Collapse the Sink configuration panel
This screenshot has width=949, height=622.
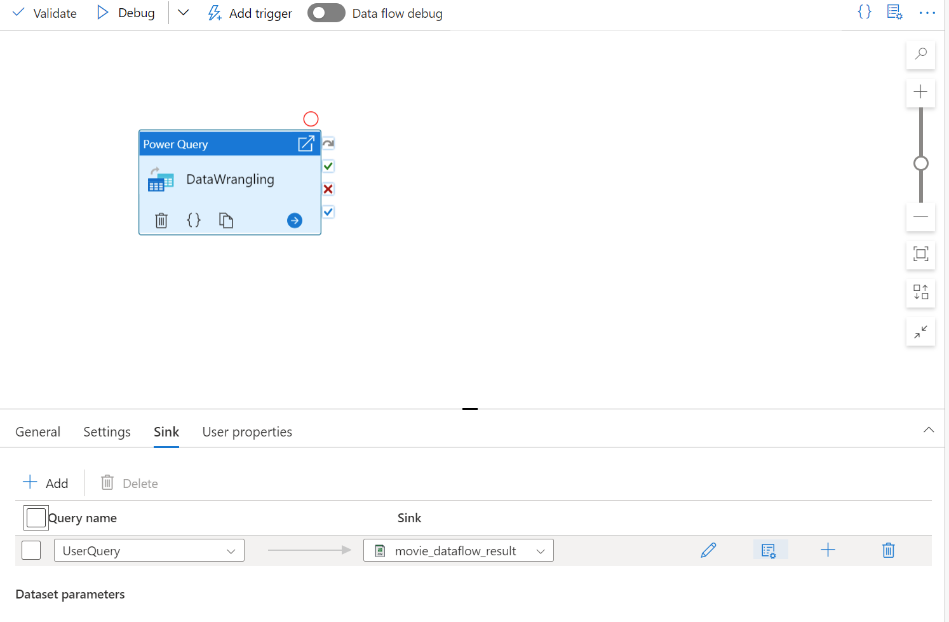[x=929, y=429]
